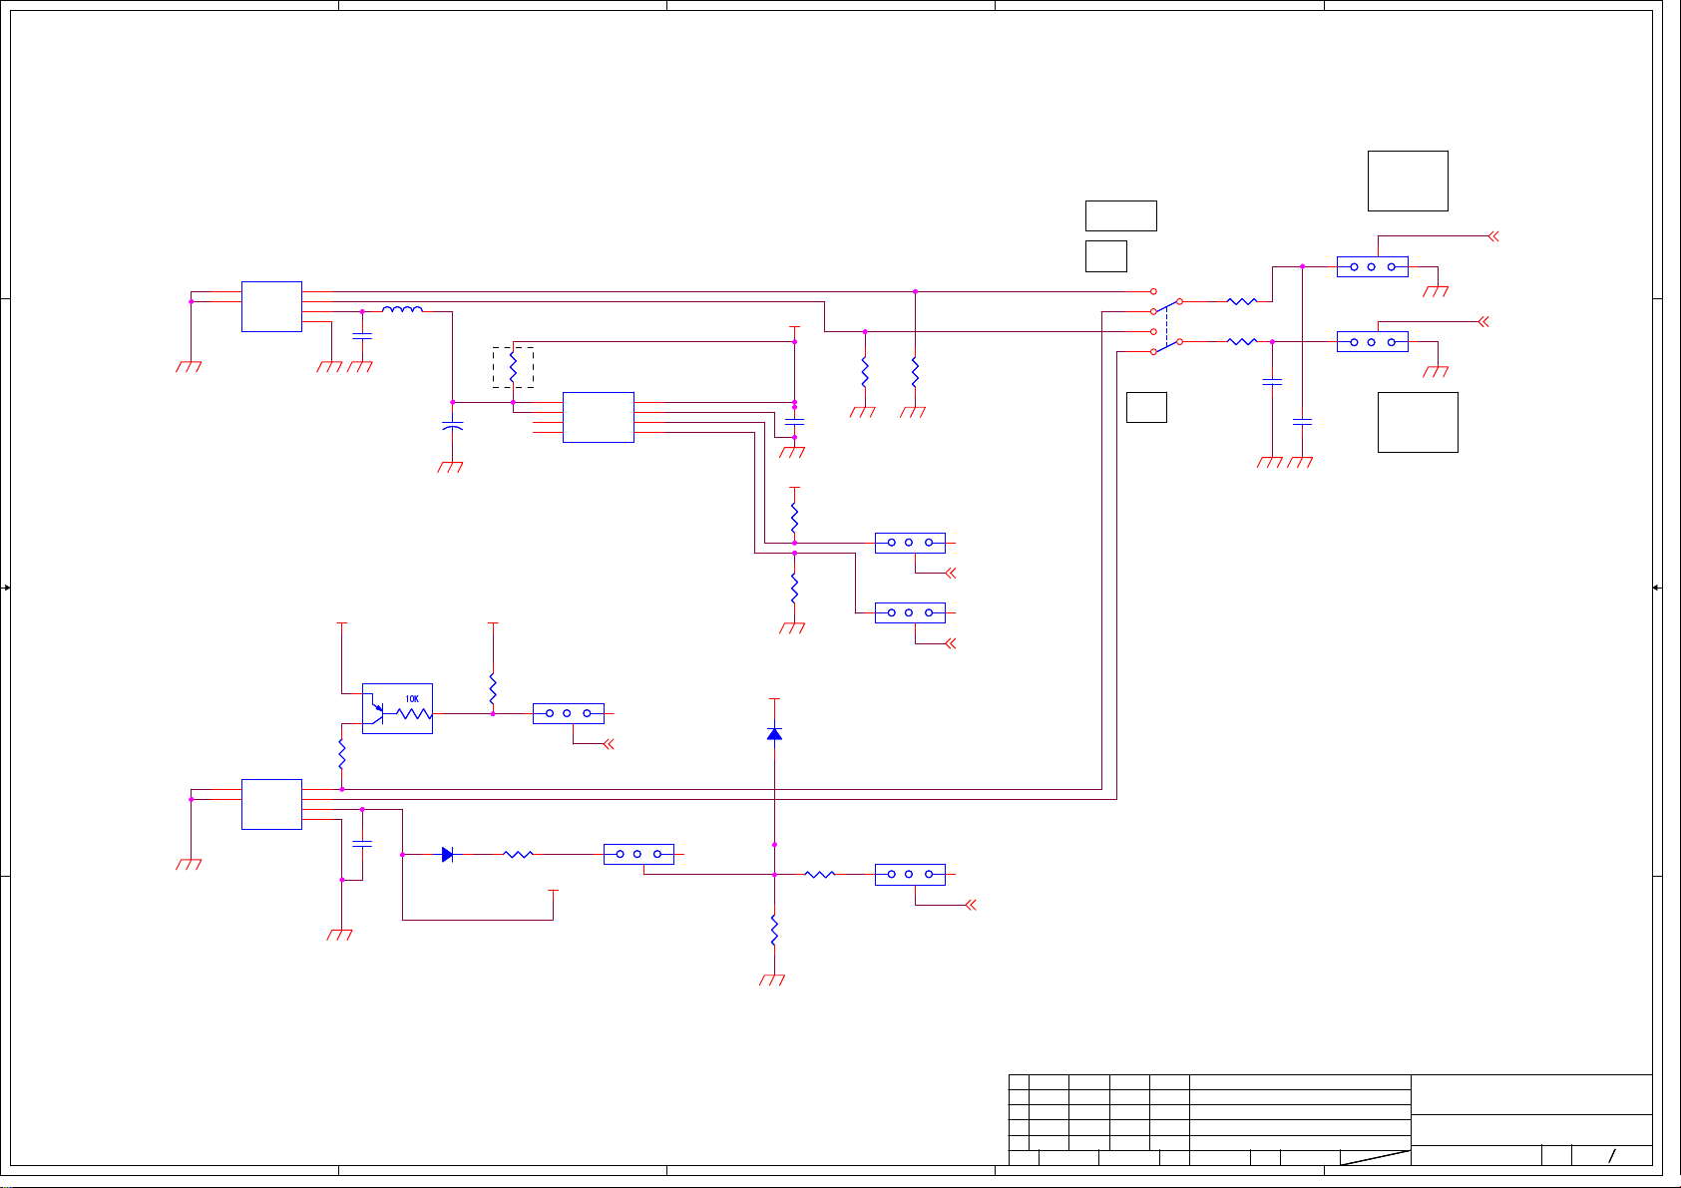This screenshot has width=1681, height=1188.
Task: Click the 10K resistor value label
Action: click(412, 699)
